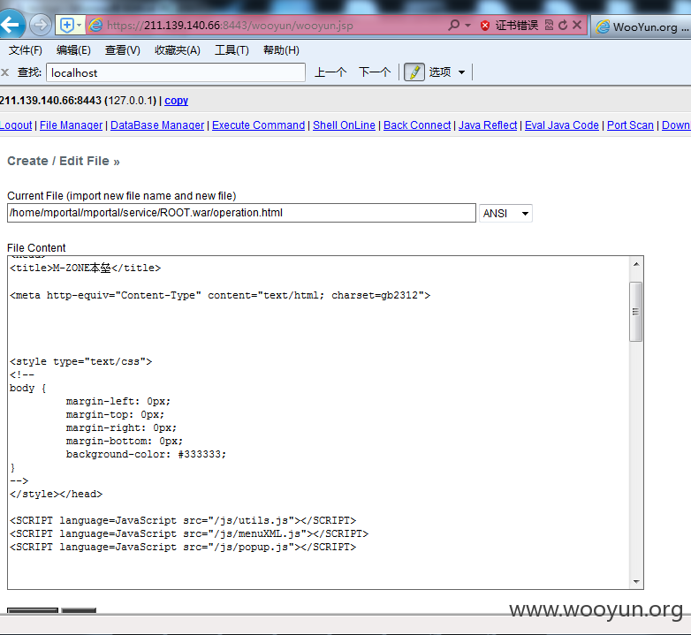This screenshot has height=635, width=691.
Task: Click the File Content scrollbar up arrow
Action: (636, 264)
